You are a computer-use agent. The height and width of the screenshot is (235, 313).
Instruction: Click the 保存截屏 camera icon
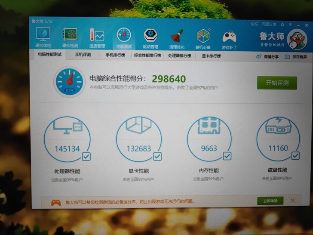click(287, 57)
